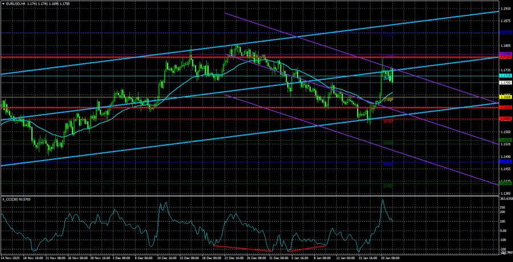
Task: Click the red 1.1628 price tag
Action: [x=506, y=108]
